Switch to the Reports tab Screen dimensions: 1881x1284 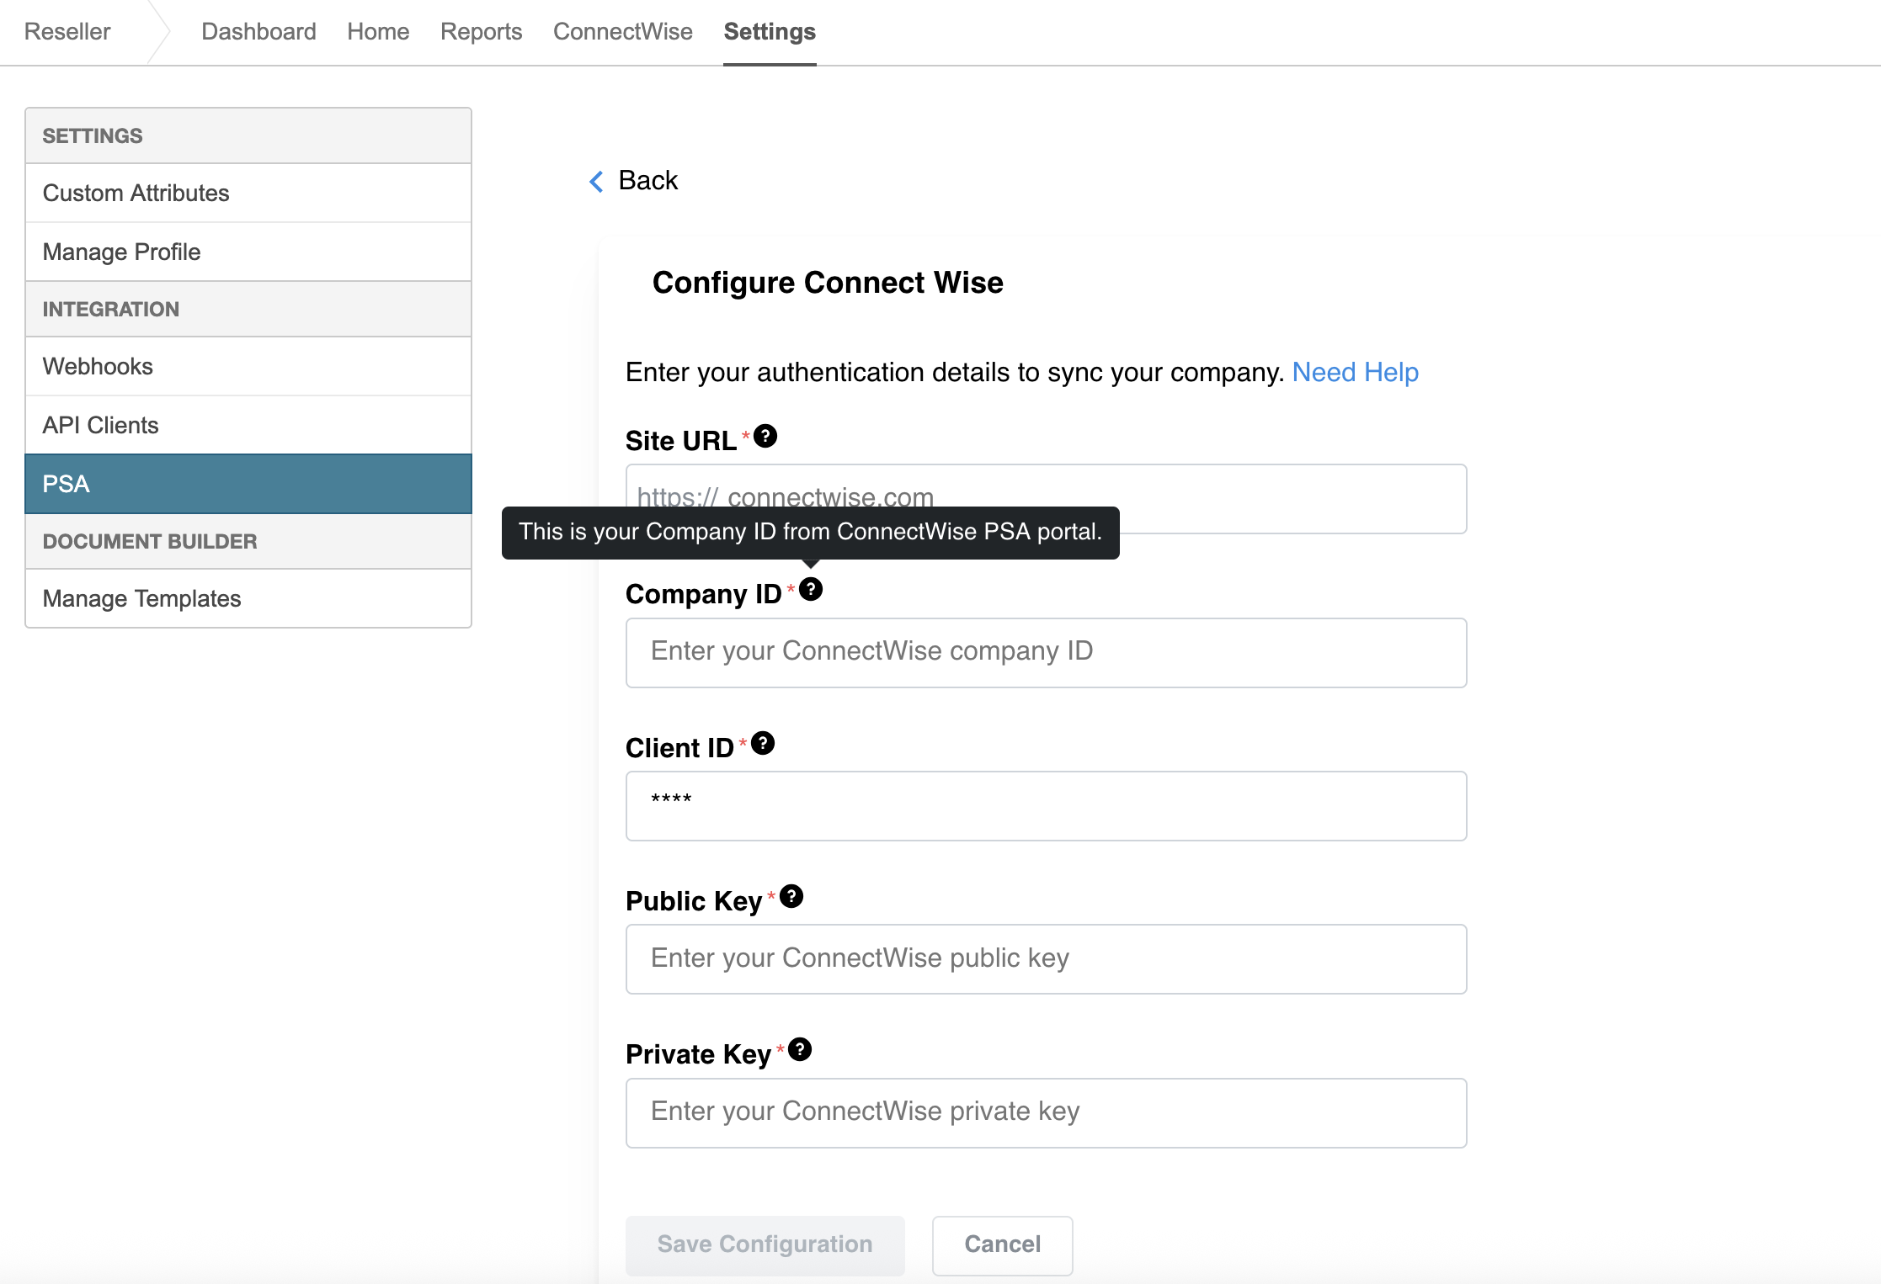481,31
